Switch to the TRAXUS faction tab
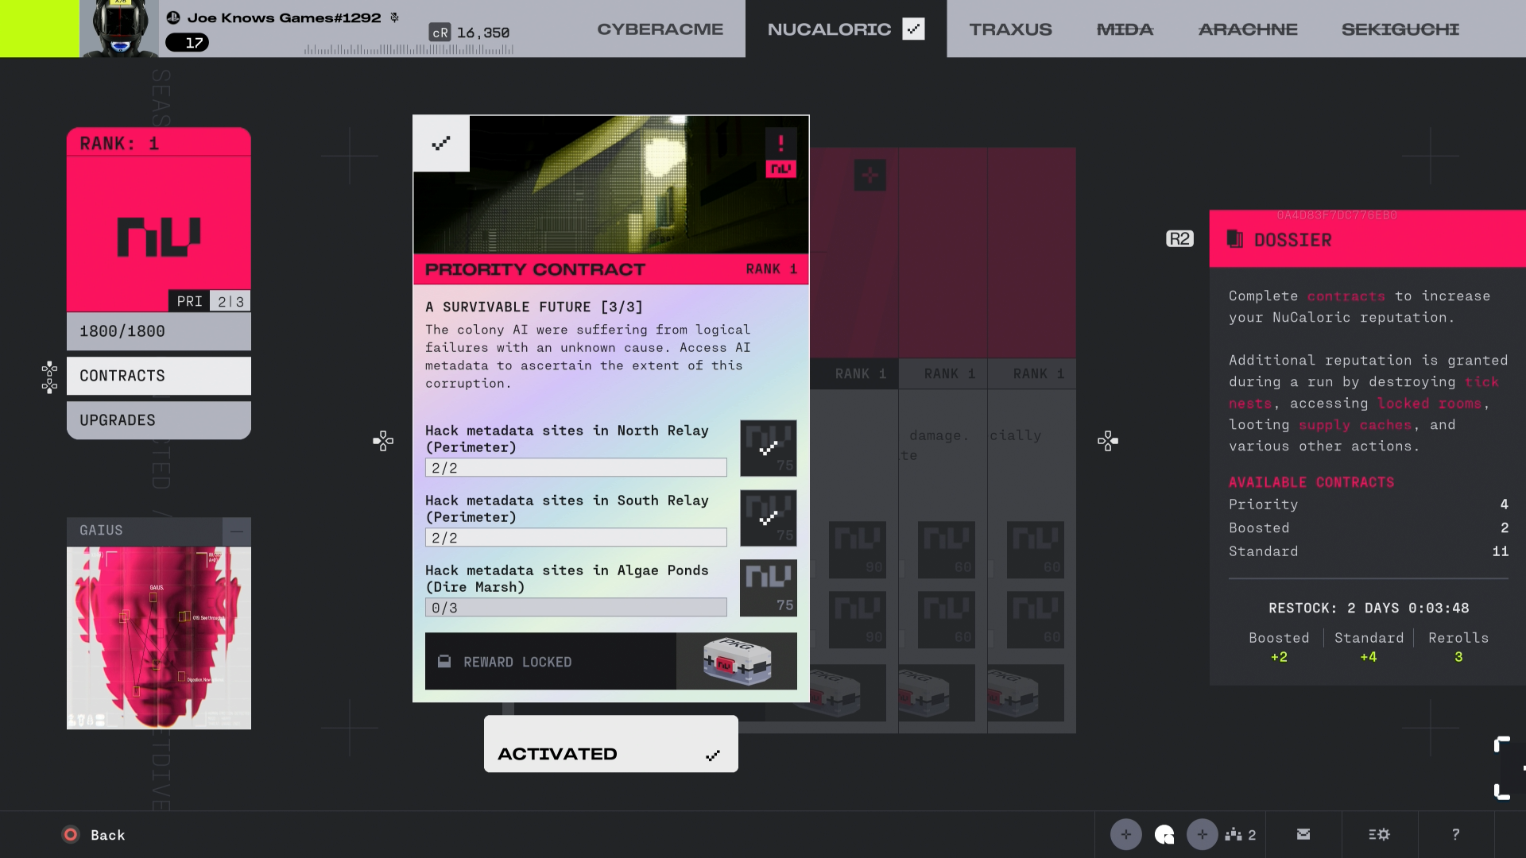This screenshot has width=1526, height=858. click(x=1010, y=29)
